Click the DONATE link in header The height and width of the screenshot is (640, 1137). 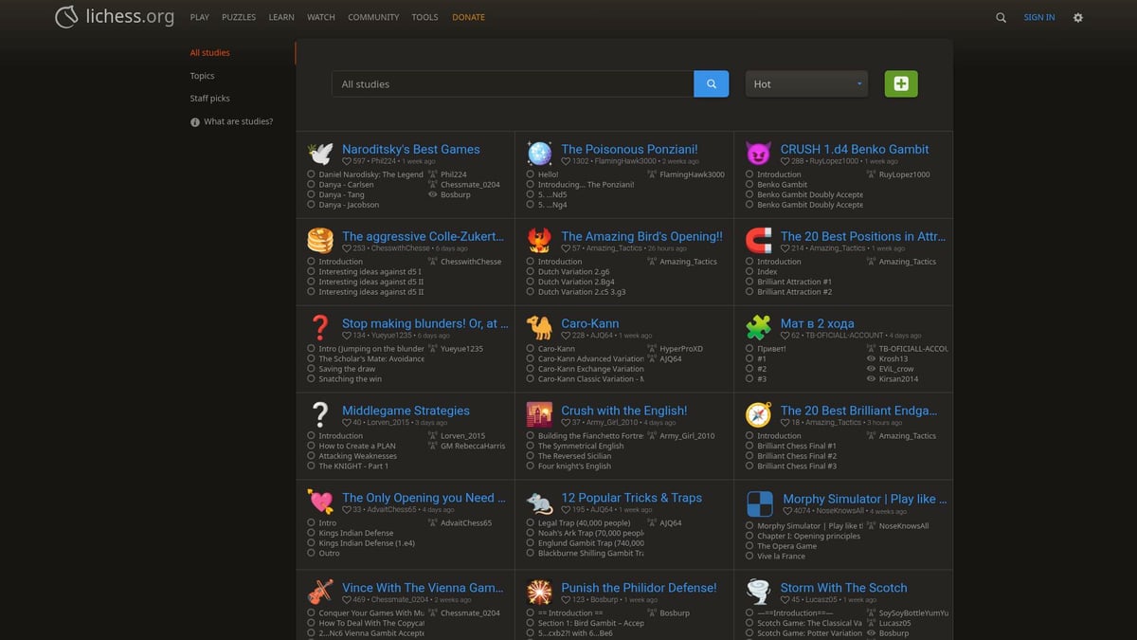pyautogui.click(x=468, y=17)
